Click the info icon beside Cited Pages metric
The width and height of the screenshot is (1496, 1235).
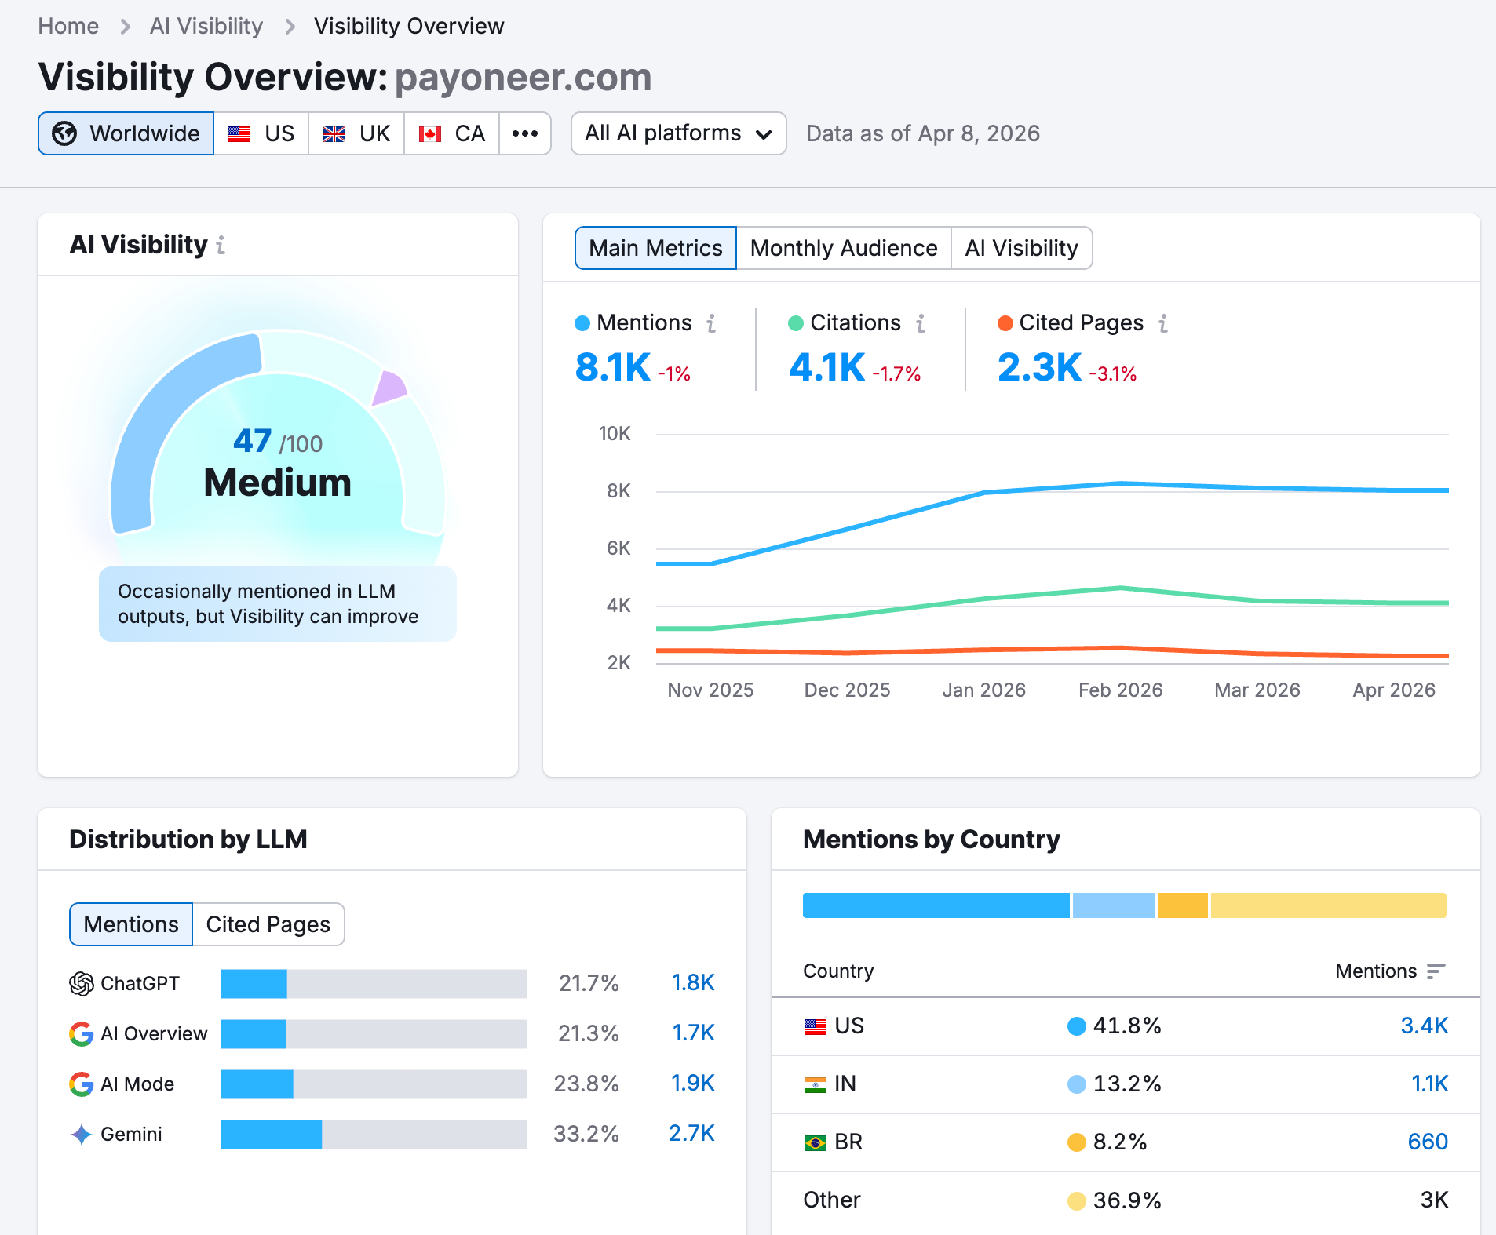(1163, 322)
